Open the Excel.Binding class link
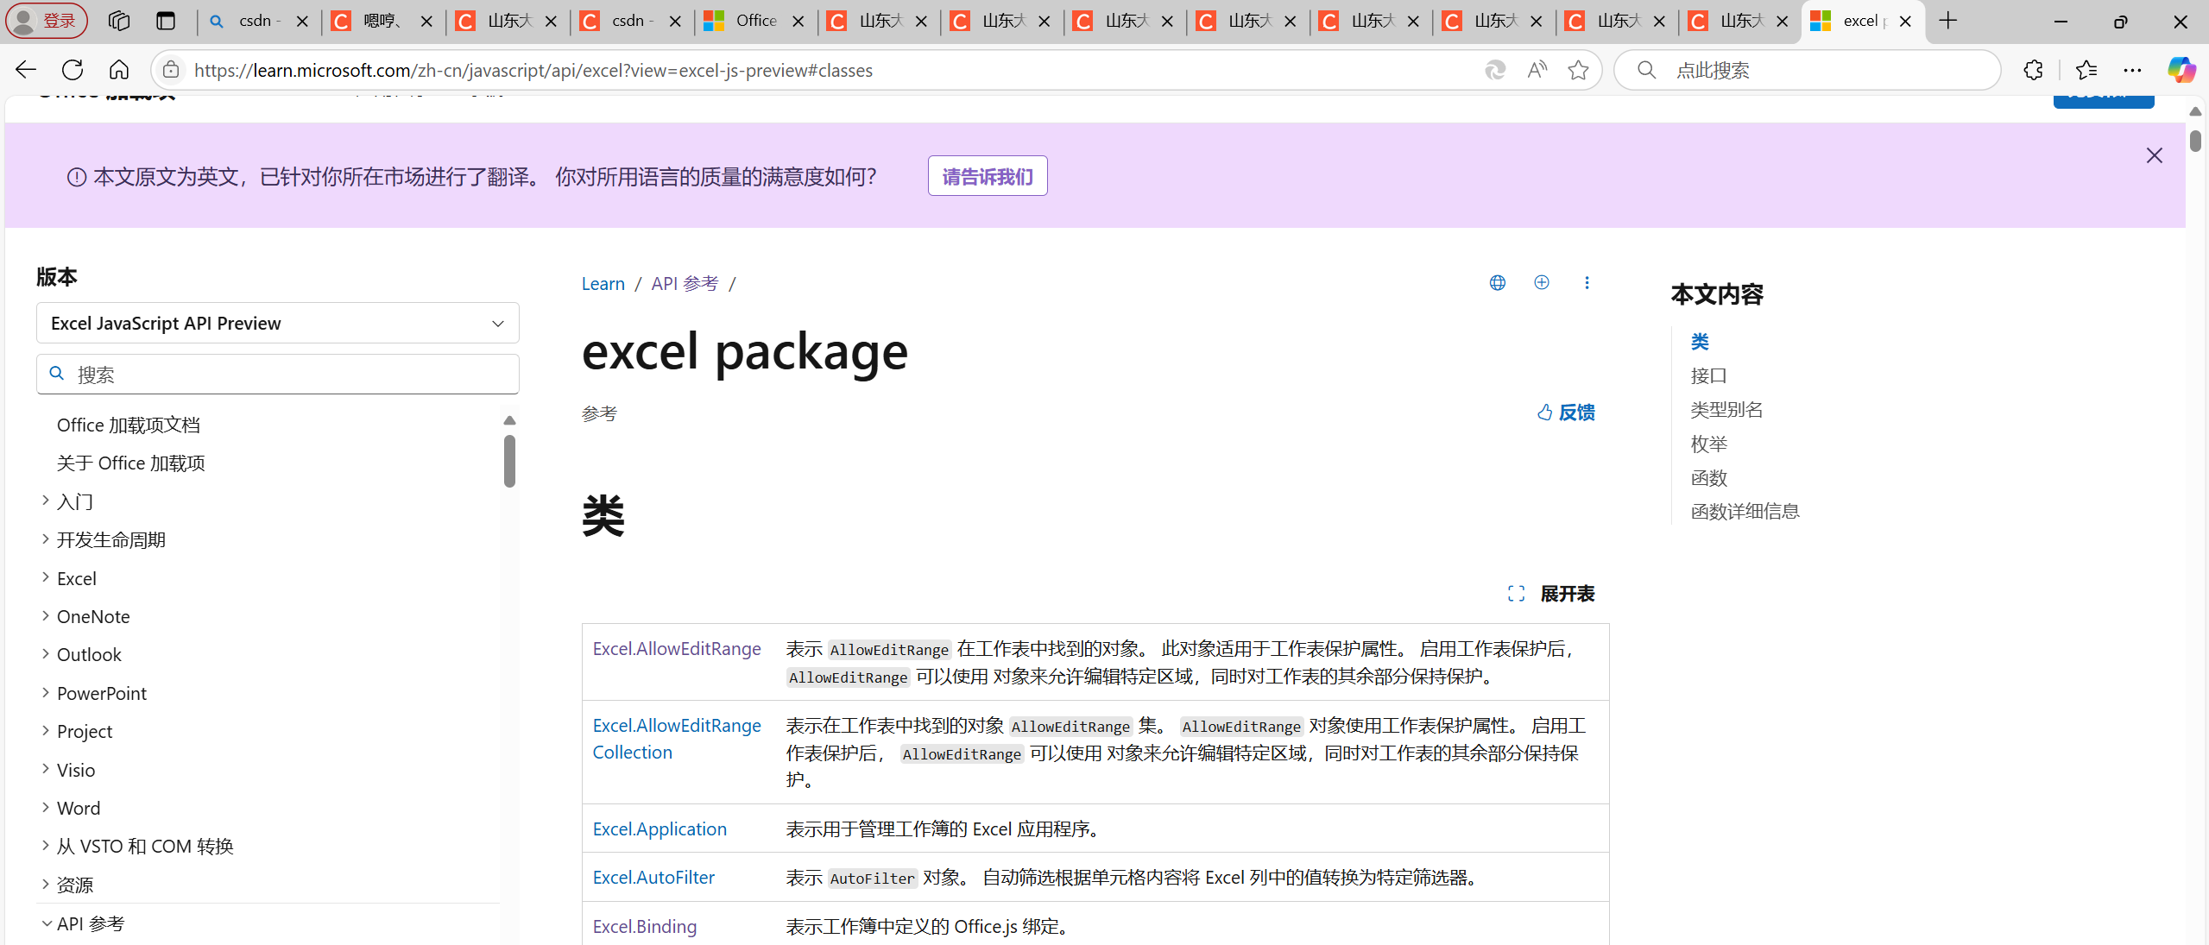Screen dimensions: 2209x945 (644, 926)
